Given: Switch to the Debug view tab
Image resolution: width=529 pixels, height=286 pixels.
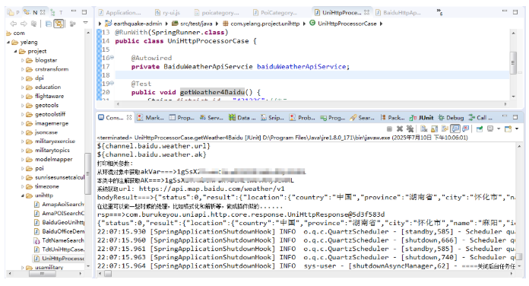Looking at the screenshot, I should pos(451,118).
